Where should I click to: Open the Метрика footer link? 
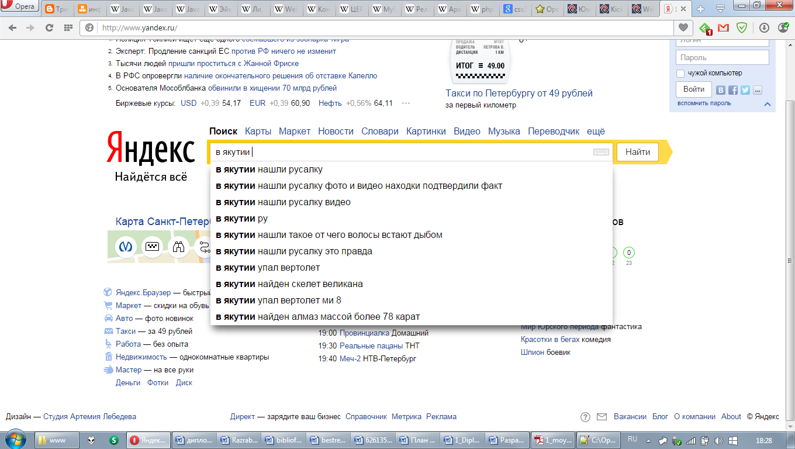pos(406,417)
